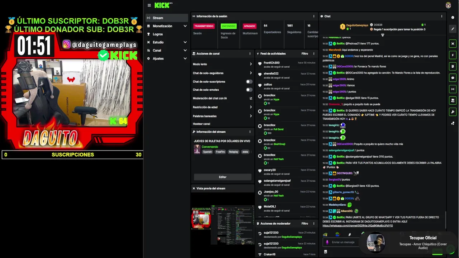Open the Moderación del chat con IA external icon
459x258 pixels.
251,98
